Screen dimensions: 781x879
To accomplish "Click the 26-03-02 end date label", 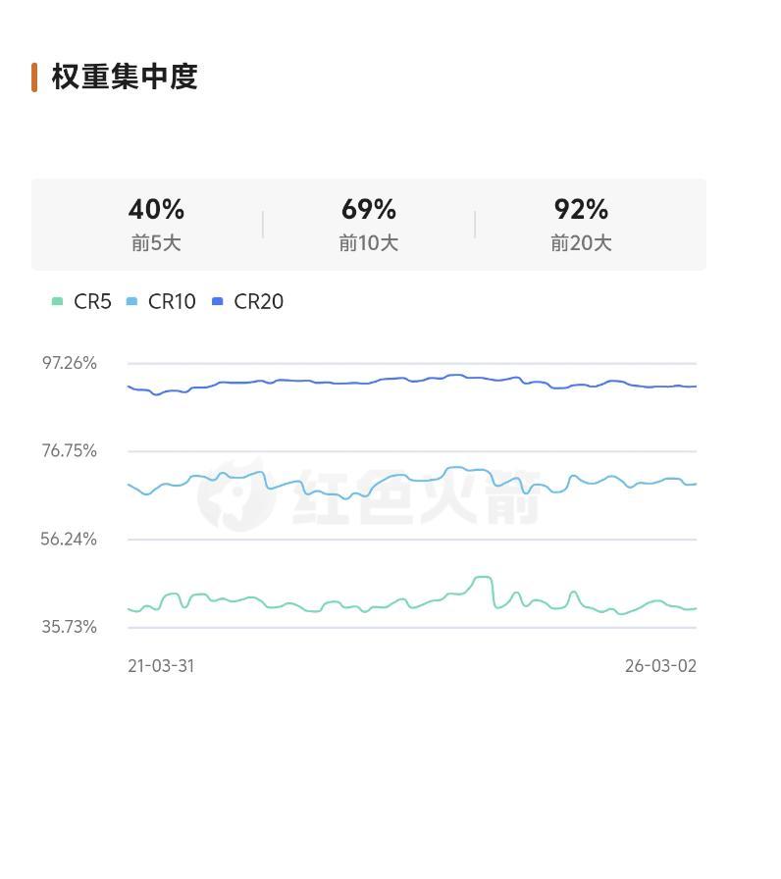I will click(x=660, y=666).
